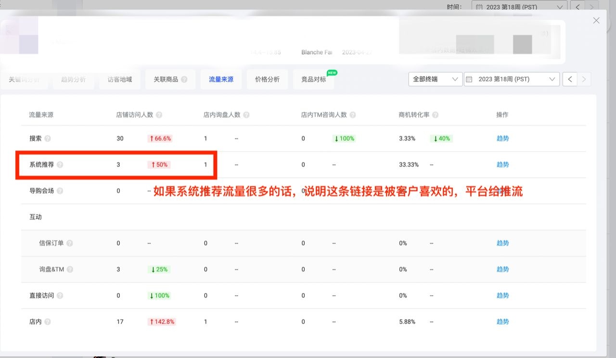Viewport: 616px width, 358px height.
Task: Click help icon next to 关联商品
Action: tap(184, 79)
